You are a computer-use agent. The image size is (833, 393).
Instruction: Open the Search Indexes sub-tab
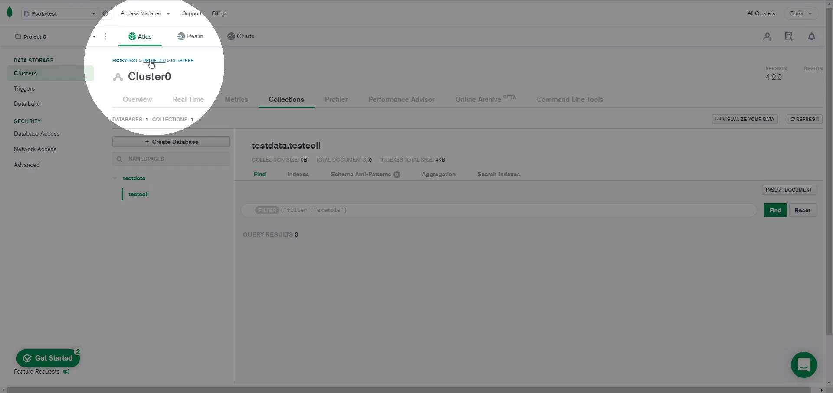(x=498, y=174)
